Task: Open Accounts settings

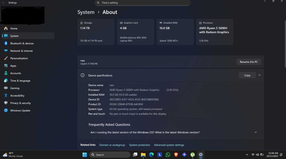Action: tap(28, 73)
